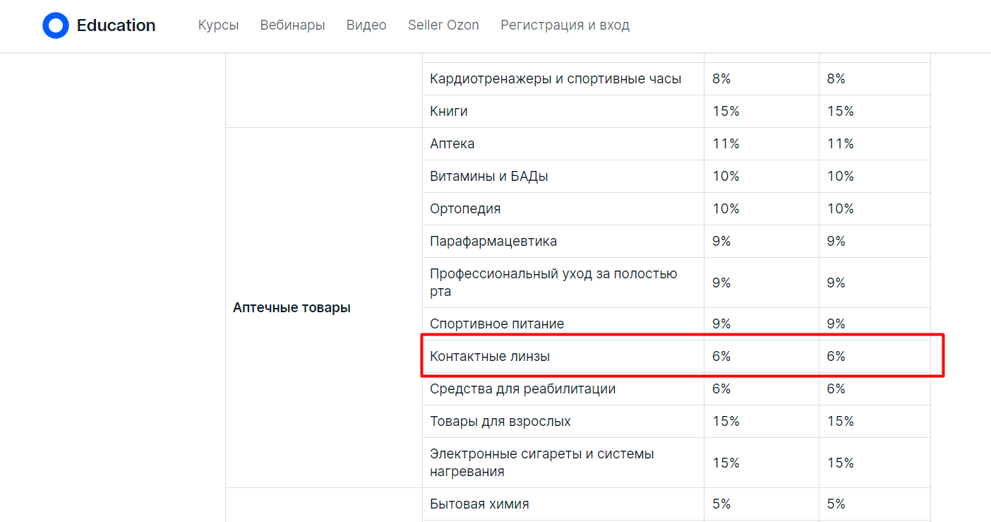This screenshot has width=991, height=522.
Task: Click the Аптека row label
Action: [x=452, y=144]
